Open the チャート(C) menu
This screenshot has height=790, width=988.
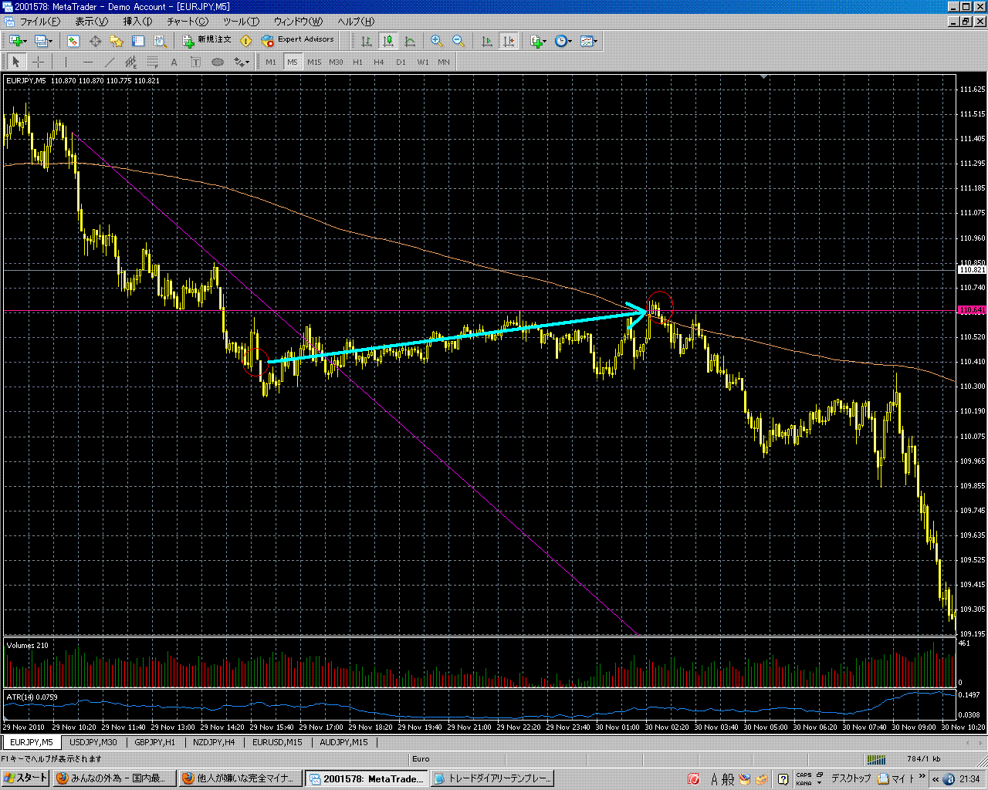[187, 22]
